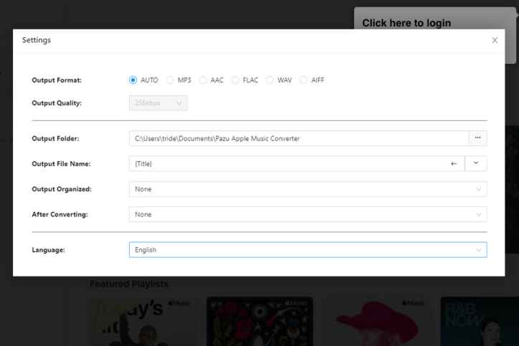Open the Output Organized dropdown
This screenshot has height=346, width=519.
[x=308, y=189]
